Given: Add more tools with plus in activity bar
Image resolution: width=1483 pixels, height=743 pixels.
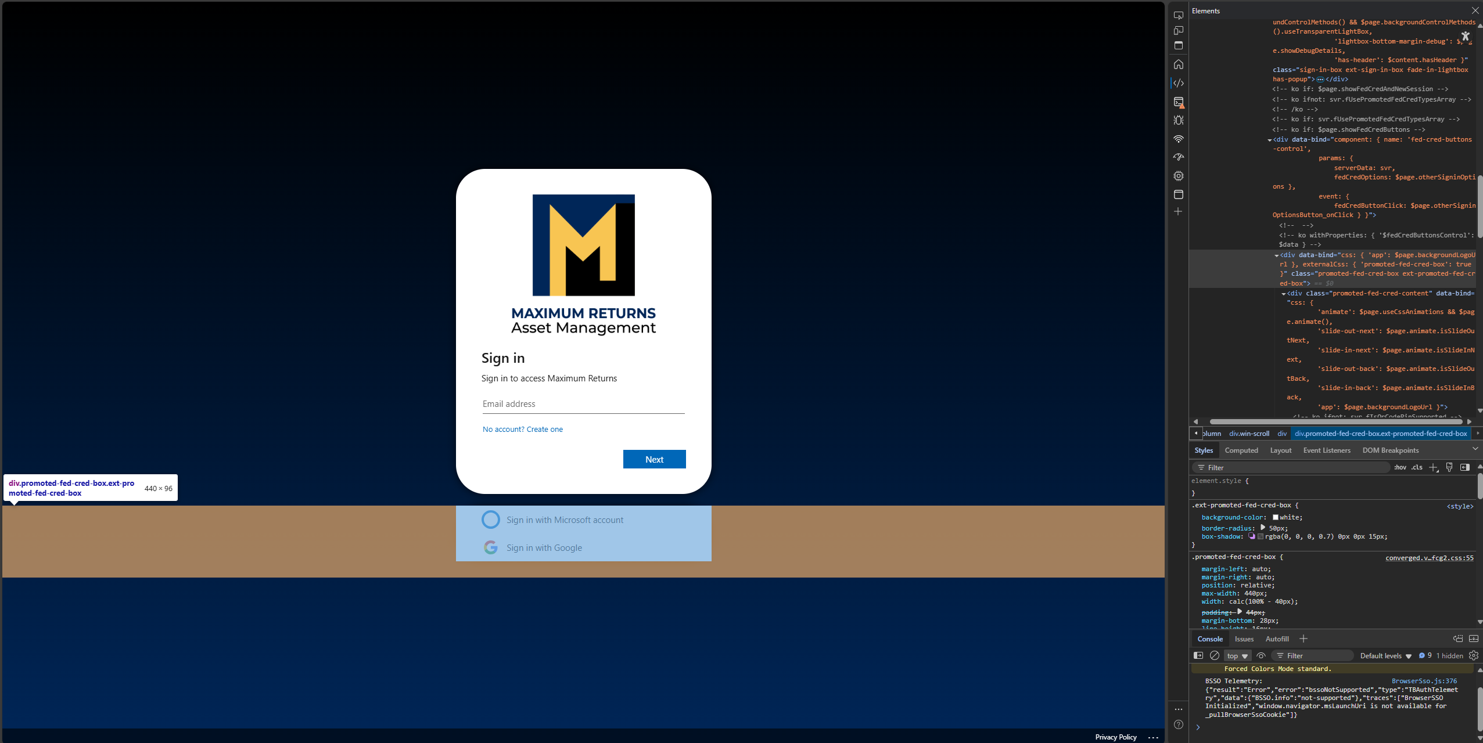Looking at the screenshot, I should [1178, 212].
